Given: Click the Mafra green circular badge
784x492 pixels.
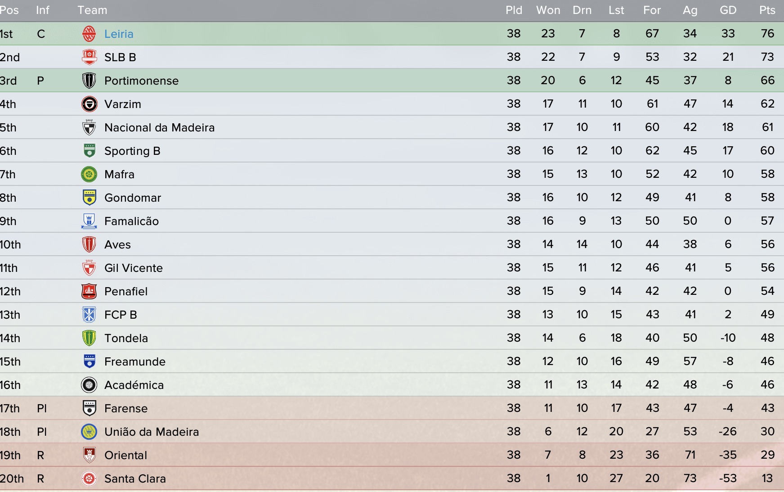Looking at the screenshot, I should tap(89, 174).
